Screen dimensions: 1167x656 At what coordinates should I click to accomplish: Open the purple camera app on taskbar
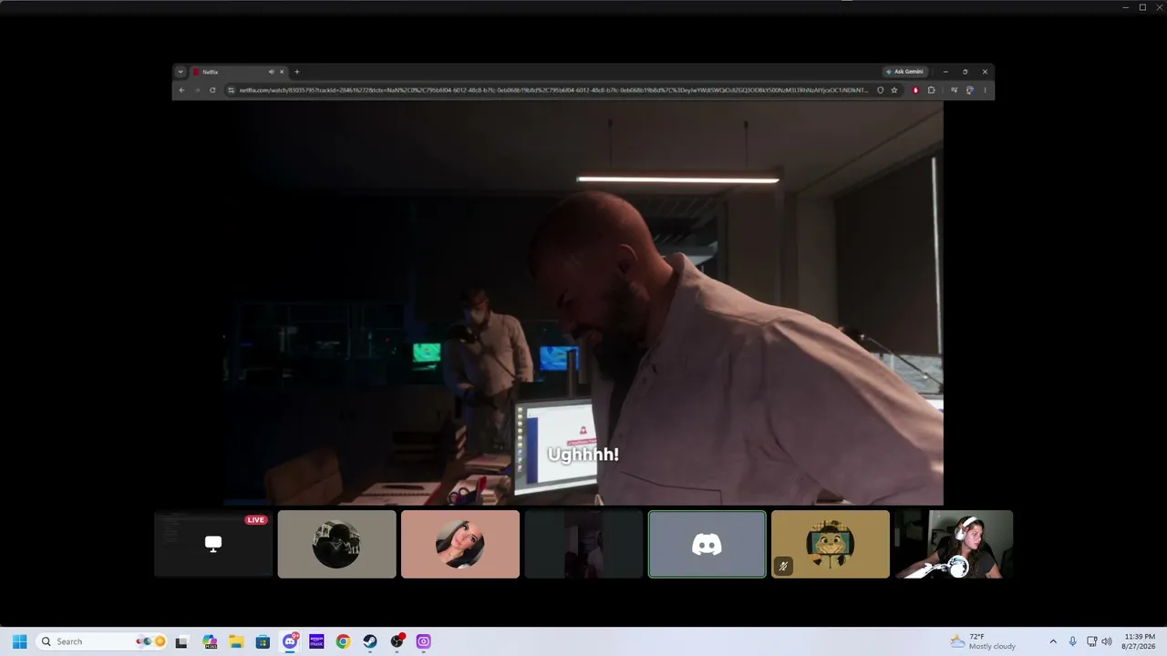click(x=423, y=641)
